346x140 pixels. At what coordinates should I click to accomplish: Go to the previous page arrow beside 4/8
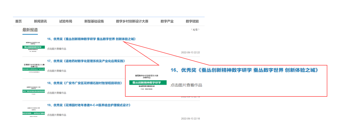pos(191,30)
